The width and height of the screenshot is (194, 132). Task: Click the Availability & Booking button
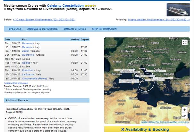pyautogui.click(x=147, y=129)
